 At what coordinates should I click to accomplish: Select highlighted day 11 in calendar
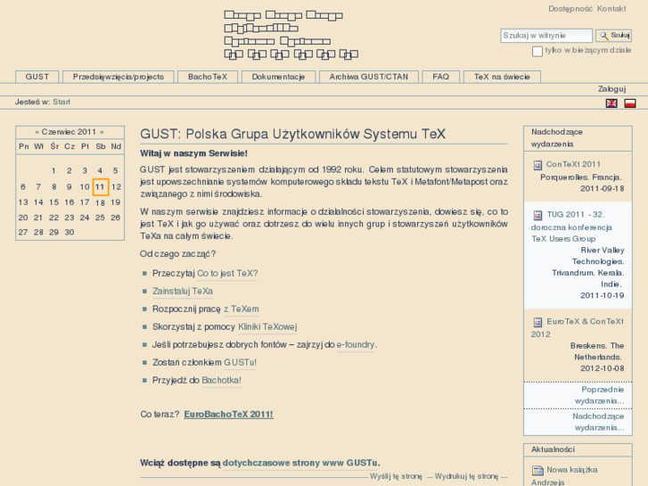click(101, 187)
